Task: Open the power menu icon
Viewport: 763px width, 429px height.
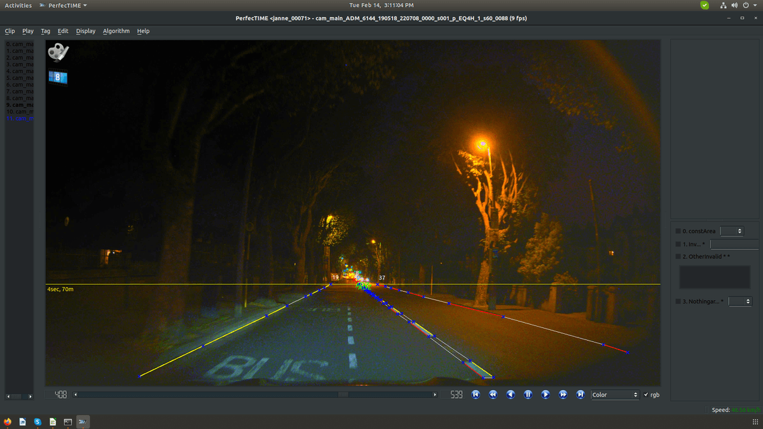Action: pyautogui.click(x=745, y=5)
